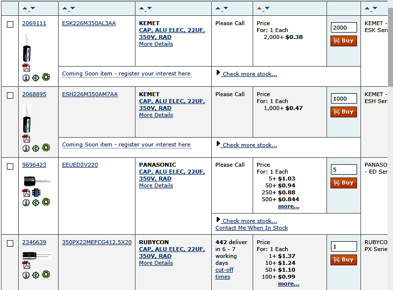
Task: Open Rubycon CAP, ALU ELEC description link
Action: (x=172, y=253)
